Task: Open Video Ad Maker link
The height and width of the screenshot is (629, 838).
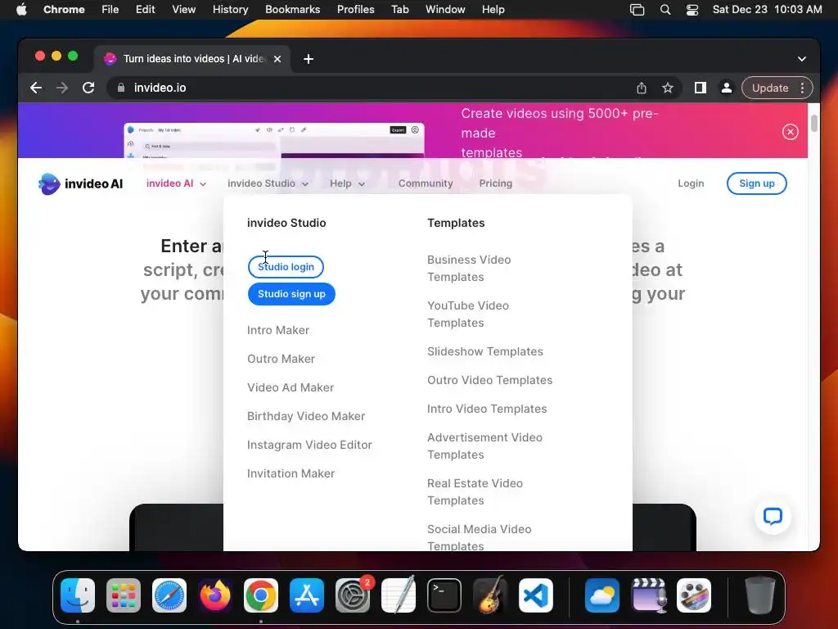Action: (x=291, y=387)
